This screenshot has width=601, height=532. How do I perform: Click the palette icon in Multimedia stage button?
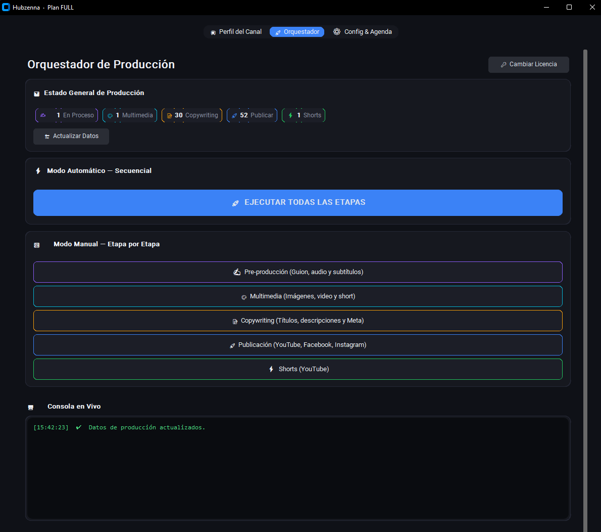pos(244,297)
